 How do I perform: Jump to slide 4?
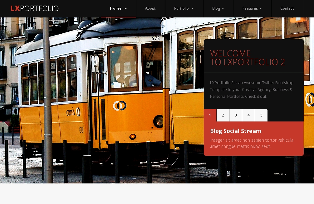(248, 115)
